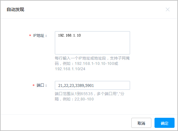Click the 192.168.1-10.10-100 example text
178x131 pixels.
94,64
